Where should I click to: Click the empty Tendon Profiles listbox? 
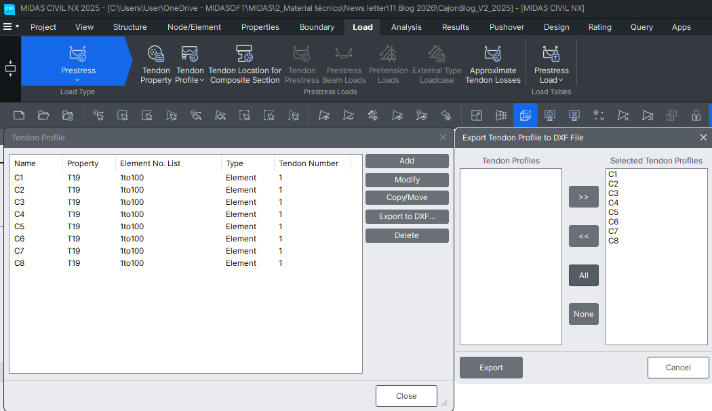click(511, 256)
